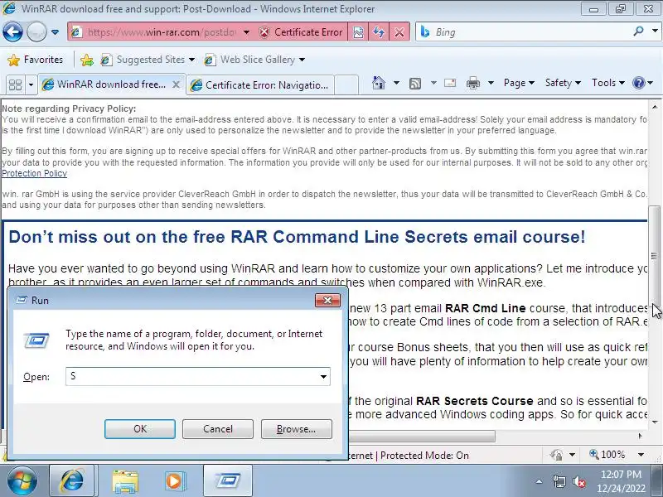Image resolution: width=663 pixels, height=497 pixels.
Task: Expand the Home button dropdown arrow
Action: coord(396,83)
